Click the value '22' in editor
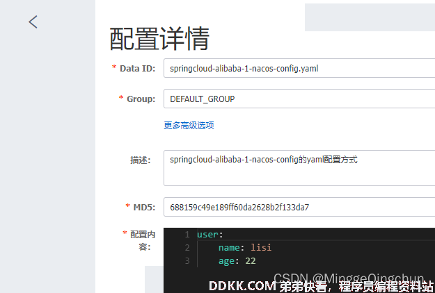Screen dimensions: 435x293 coord(251,261)
